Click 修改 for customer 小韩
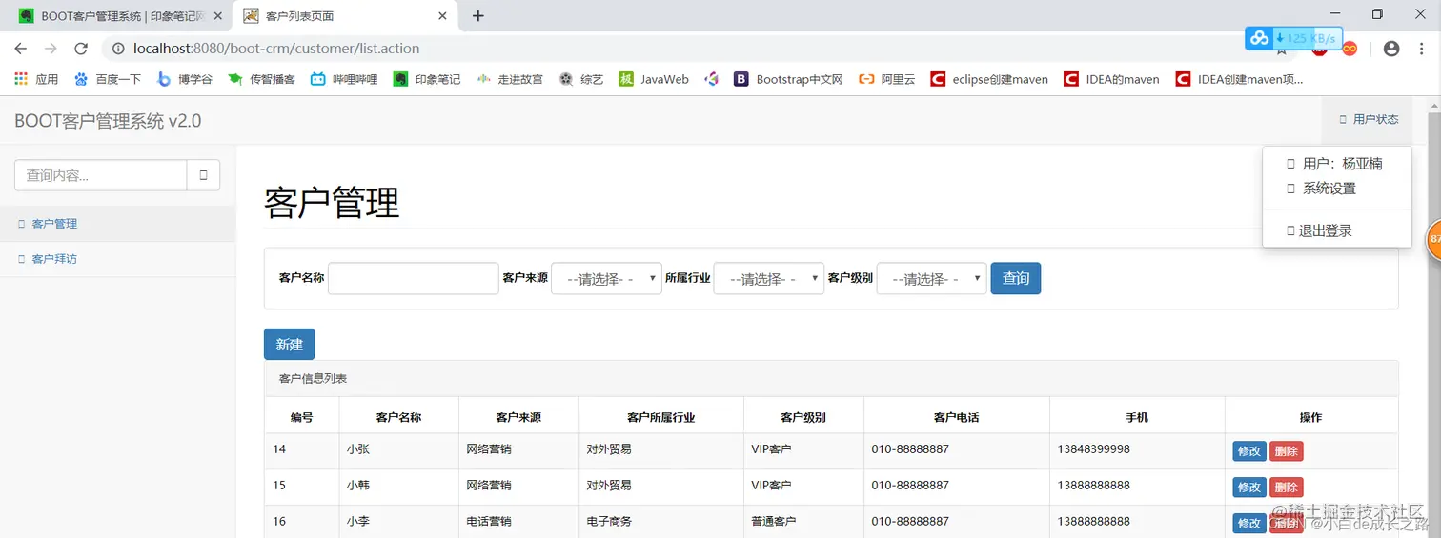Image resolution: width=1441 pixels, height=538 pixels. pos(1249,487)
